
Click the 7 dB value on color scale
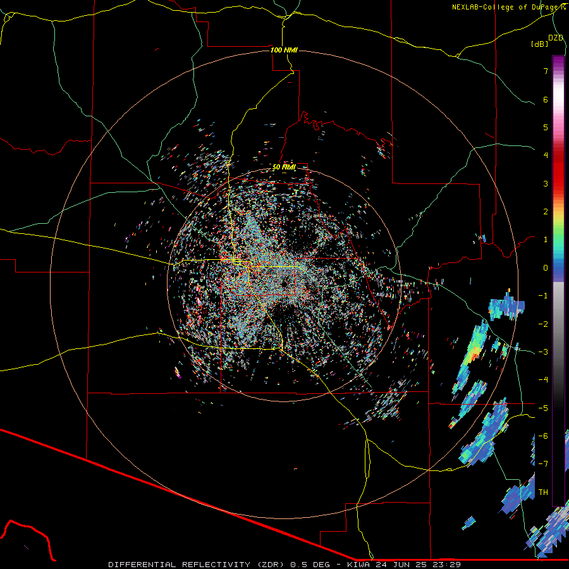coord(546,71)
